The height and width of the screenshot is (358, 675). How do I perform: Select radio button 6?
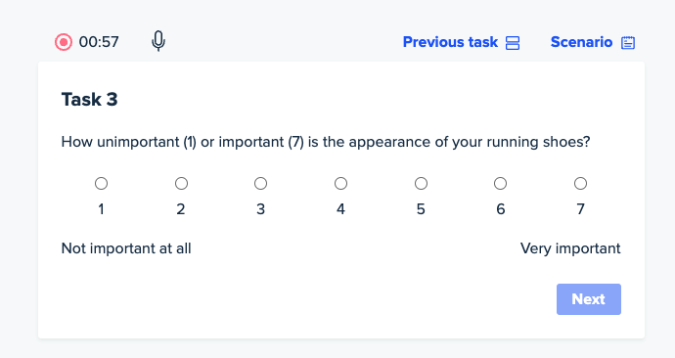(x=500, y=183)
